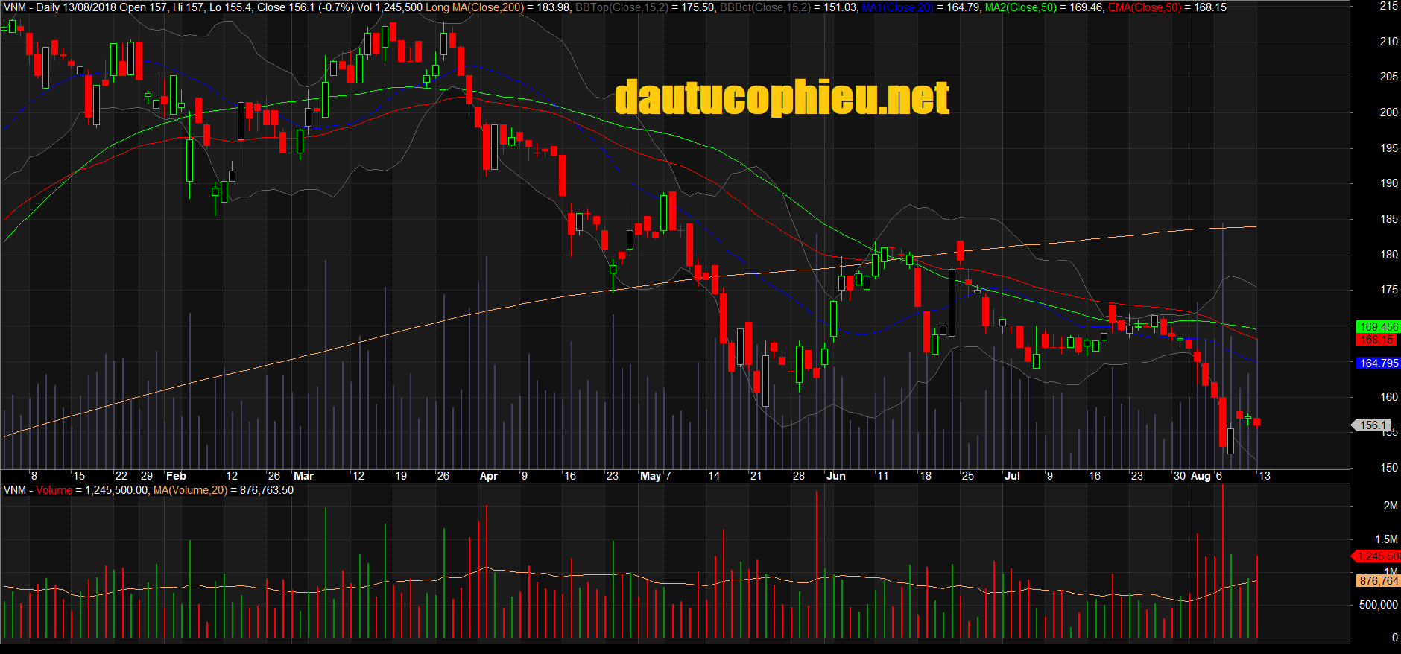Click the green 169.456 price axis marker
The height and width of the screenshot is (654, 1401).
tap(1379, 327)
